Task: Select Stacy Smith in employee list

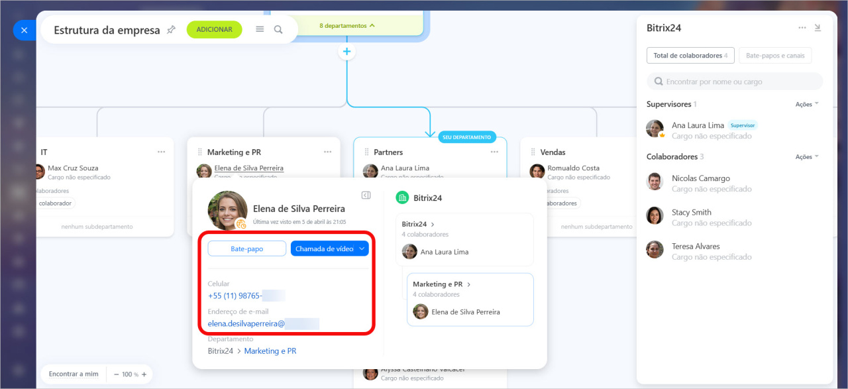Action: (x=692, y=212)
